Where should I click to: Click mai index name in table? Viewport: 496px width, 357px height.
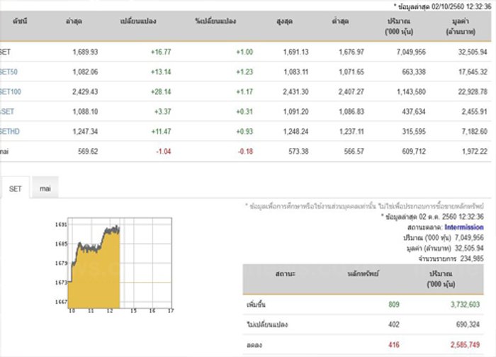click(4, 152)
